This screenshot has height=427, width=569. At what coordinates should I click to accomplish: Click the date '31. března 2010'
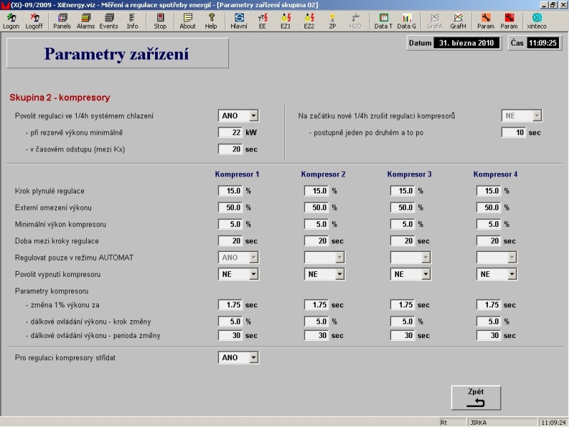coord(467,43)
